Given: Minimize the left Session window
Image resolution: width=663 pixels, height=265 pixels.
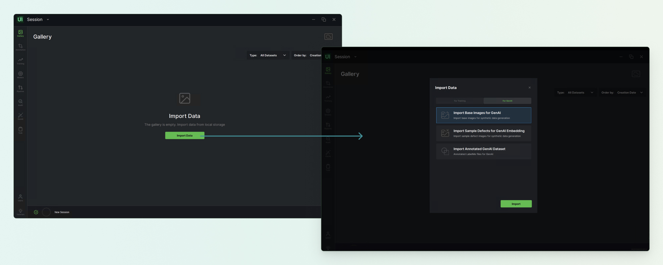Looking at the screenshot, I should 314,20.
